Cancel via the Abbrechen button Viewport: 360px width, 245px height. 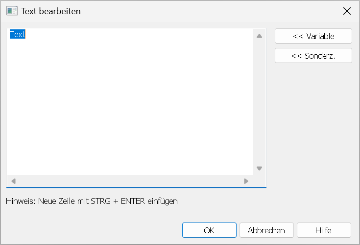[x=266, y=230]
